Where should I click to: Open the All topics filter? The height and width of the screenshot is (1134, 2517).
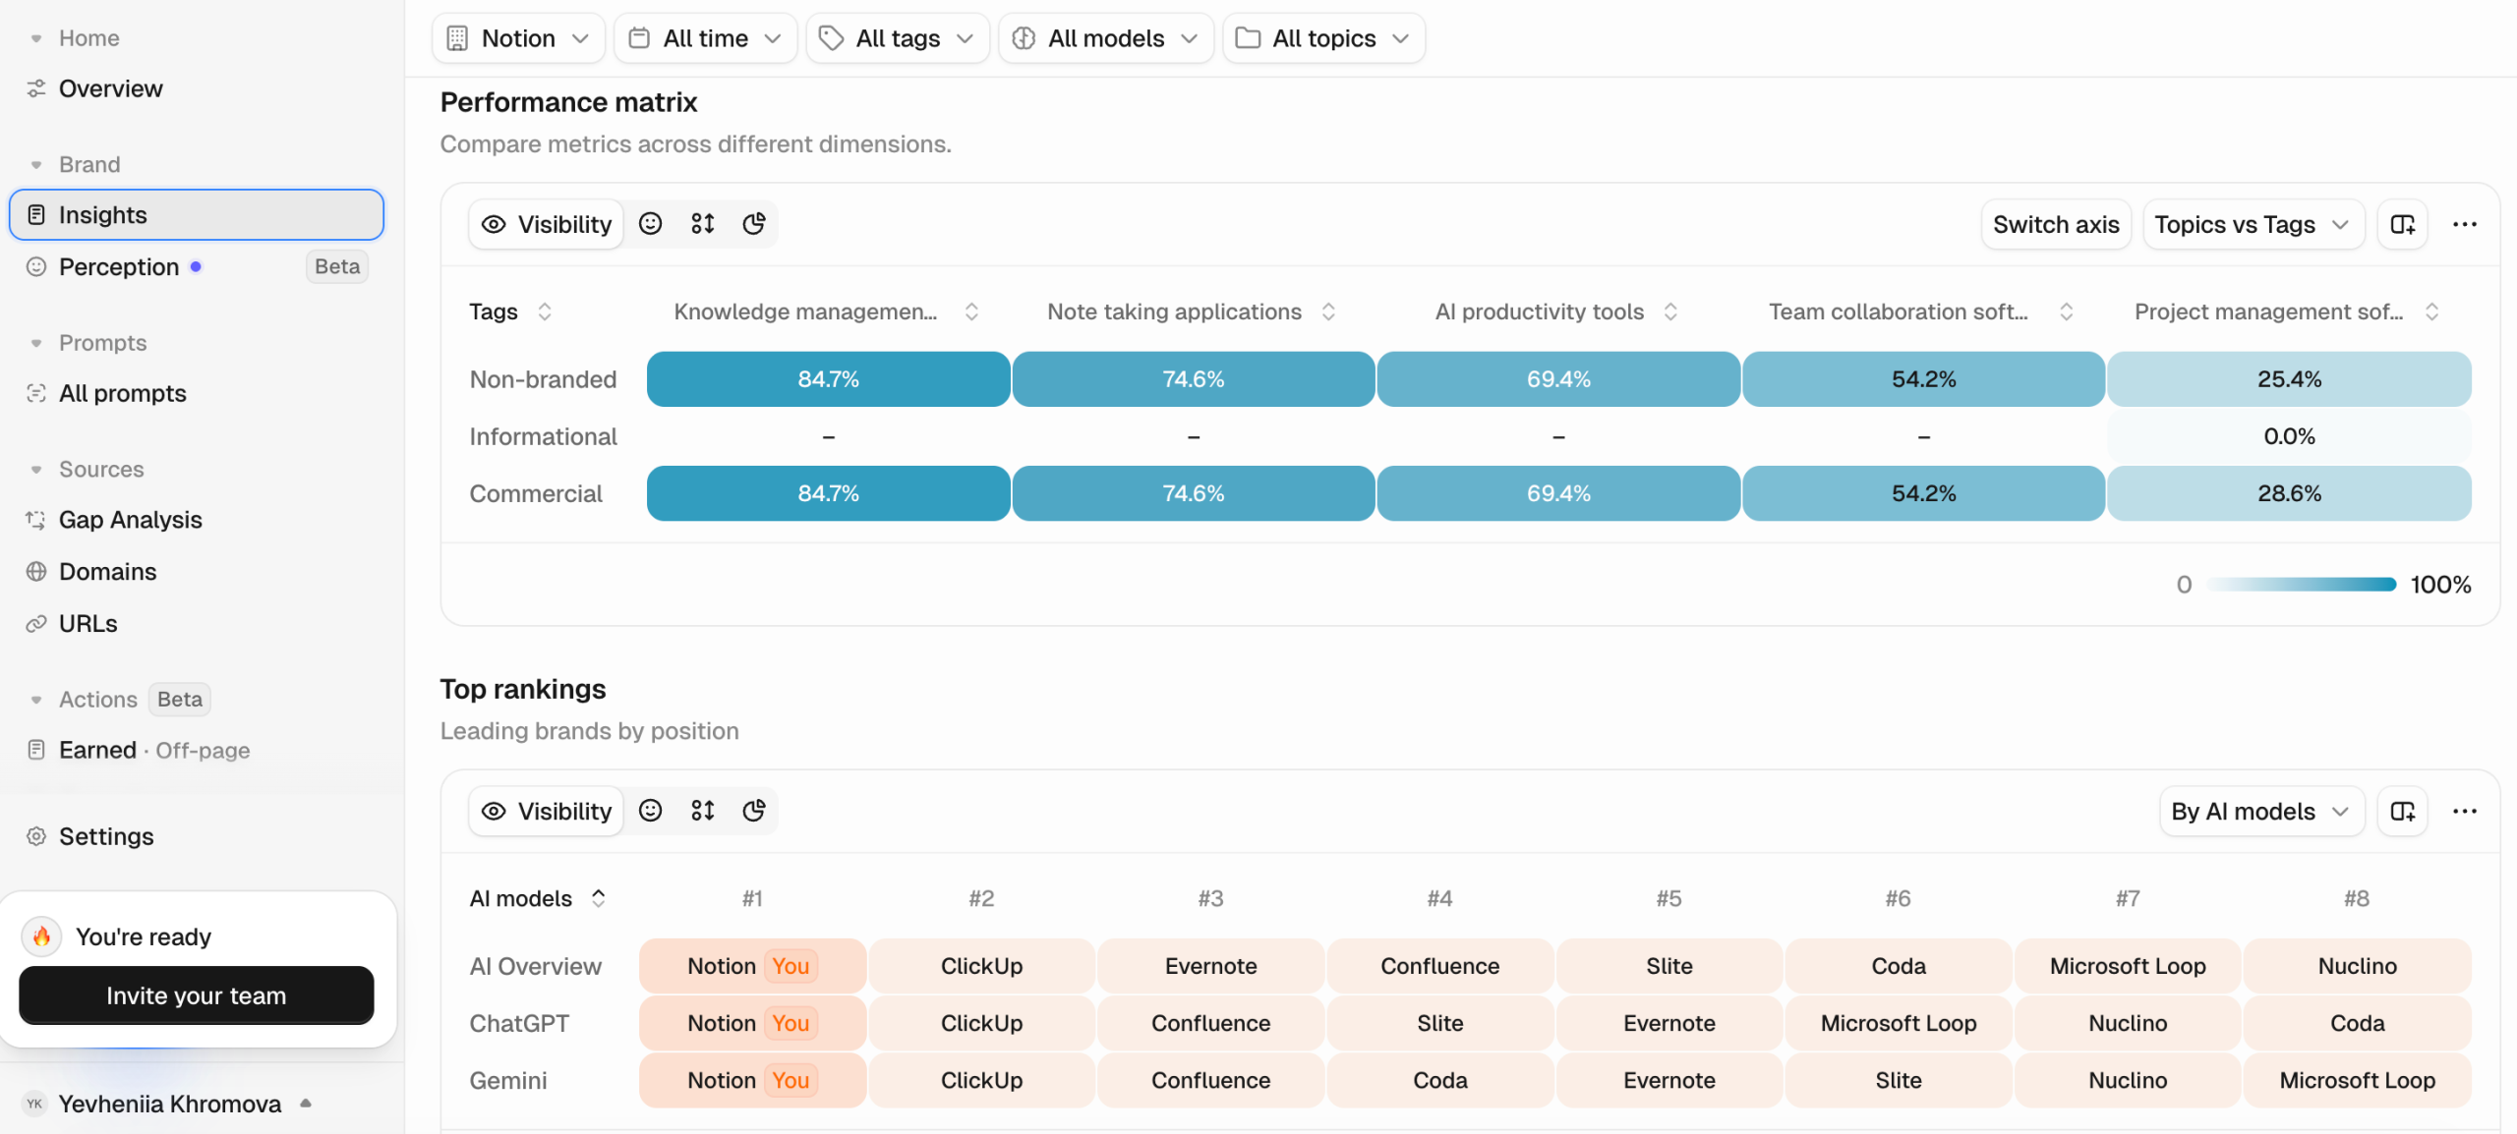(x=1324, y=38)
